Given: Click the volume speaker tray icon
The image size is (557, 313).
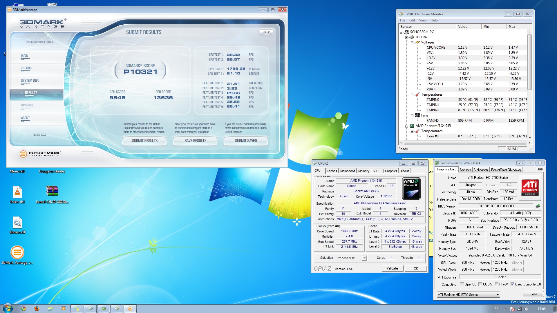Looking at the screenshot, I should tap(526, 309).
